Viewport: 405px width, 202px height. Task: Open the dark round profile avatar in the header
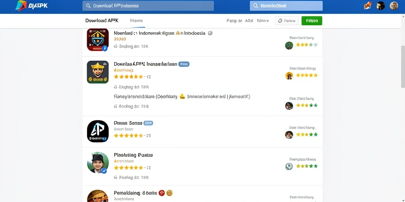point(381,6)
